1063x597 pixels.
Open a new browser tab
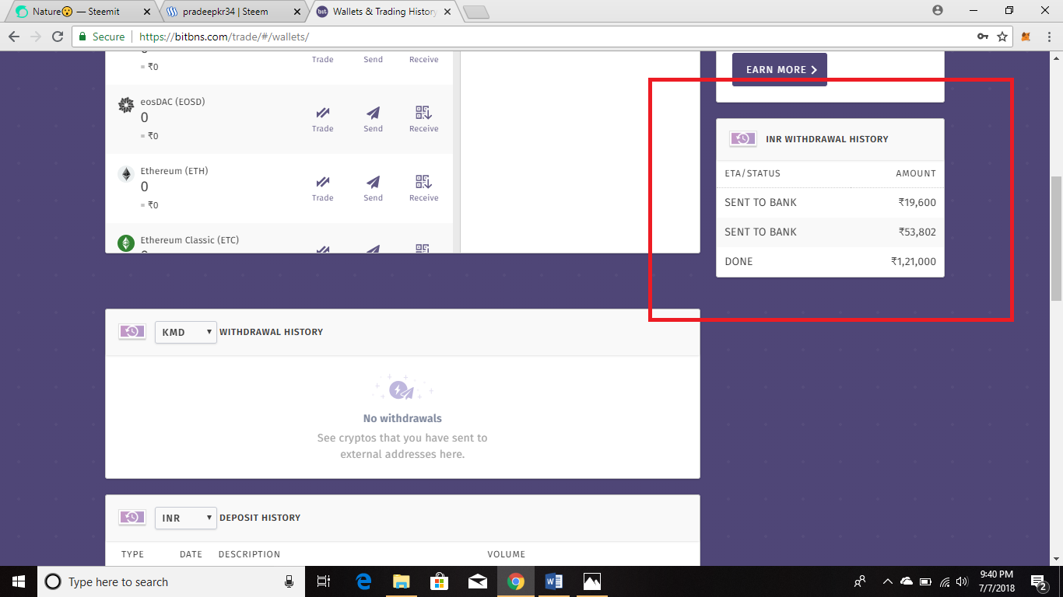point(475,12)
